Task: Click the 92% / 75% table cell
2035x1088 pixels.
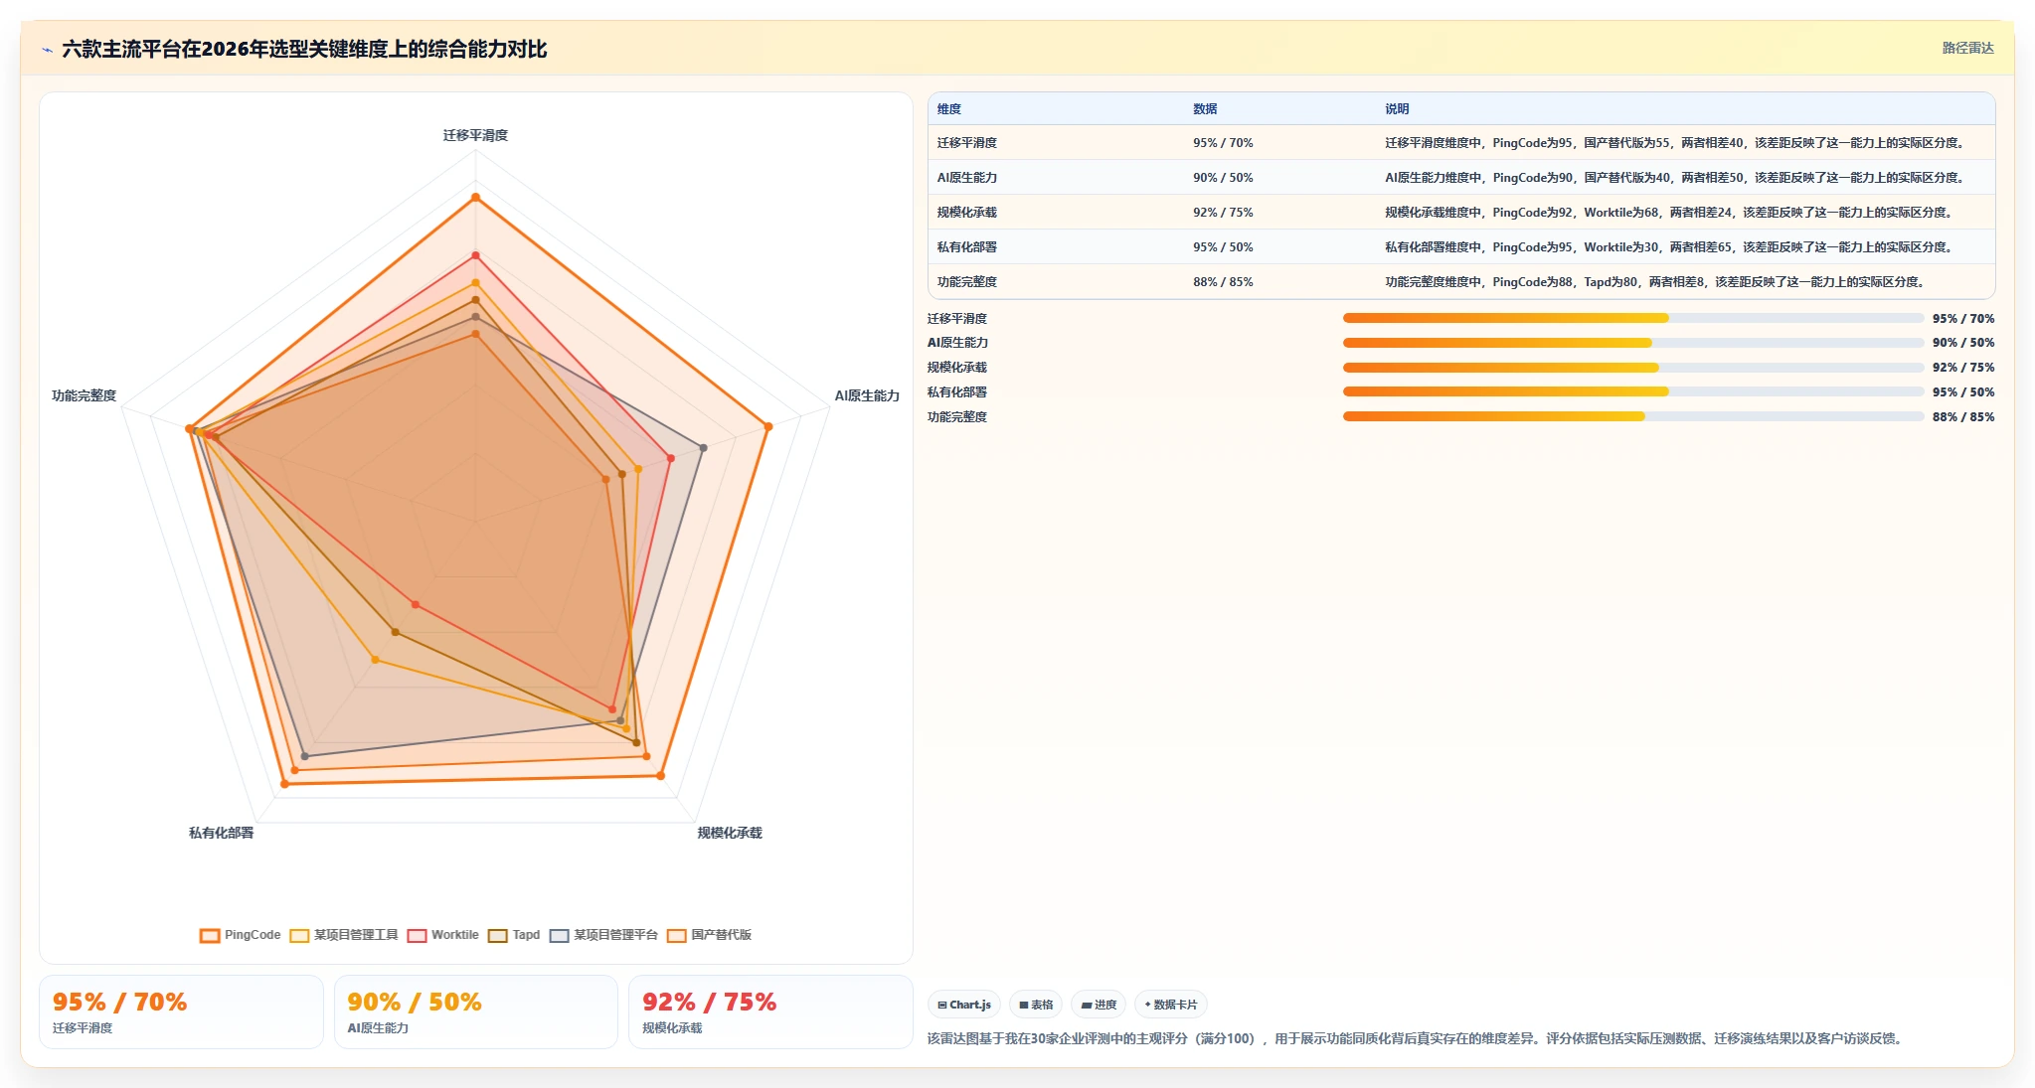Action: (1223, 213)
